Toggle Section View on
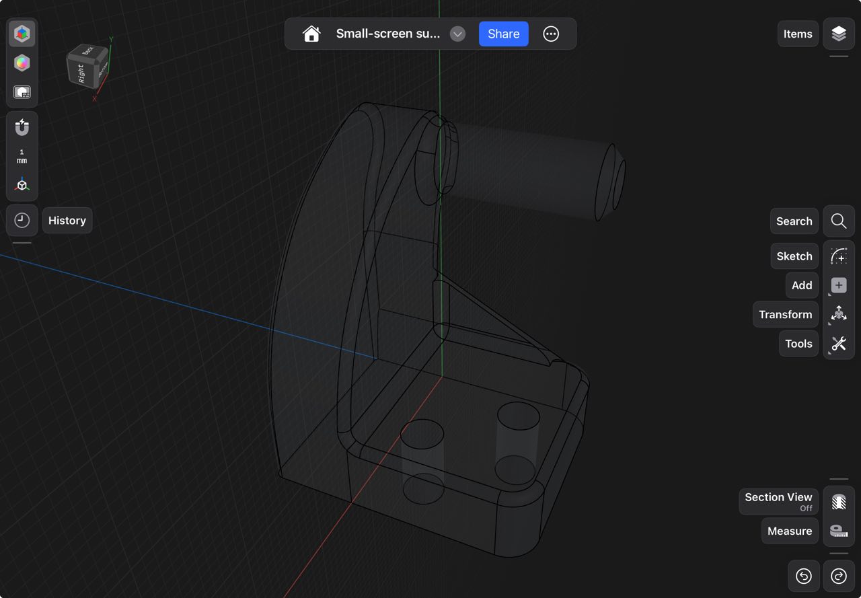The width and height of the screenshot is (861, 598). tap(838, 502)
